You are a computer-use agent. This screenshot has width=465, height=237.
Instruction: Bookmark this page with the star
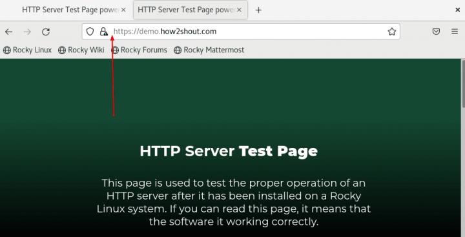[392, 32]
